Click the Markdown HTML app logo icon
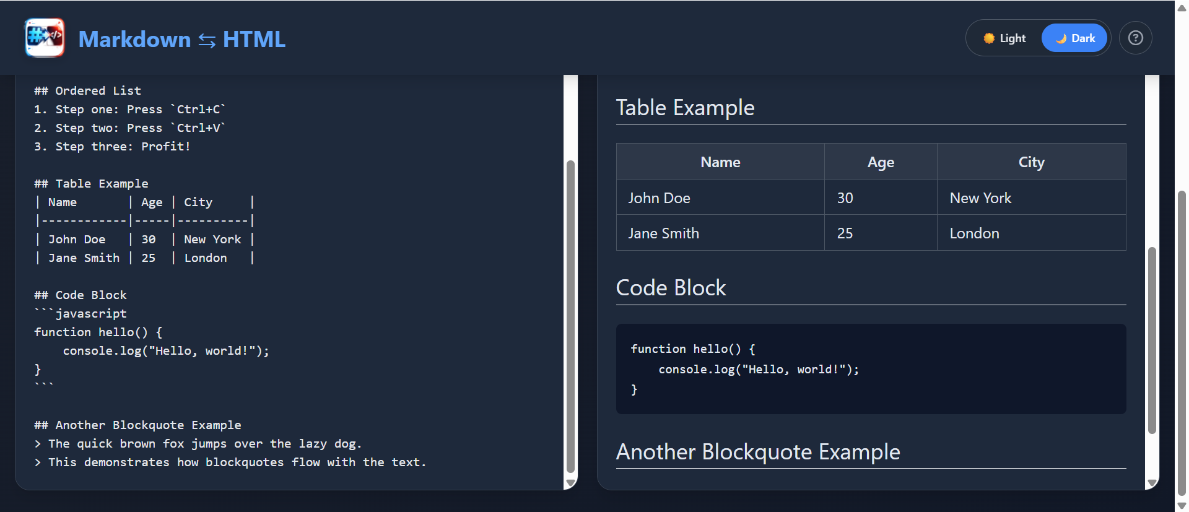 pyautogui.click(x=45, y=38)
